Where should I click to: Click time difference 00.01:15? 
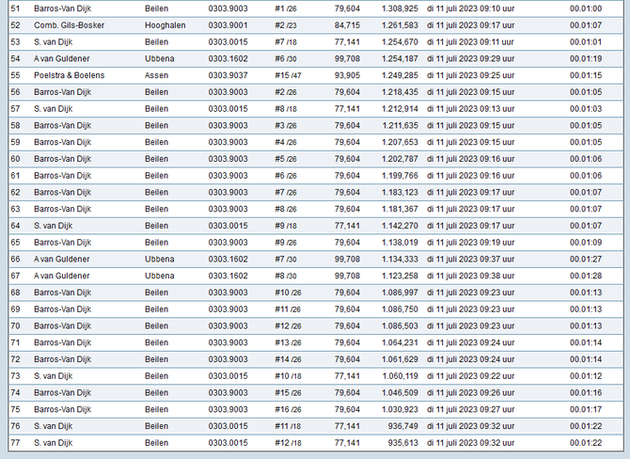586,75
